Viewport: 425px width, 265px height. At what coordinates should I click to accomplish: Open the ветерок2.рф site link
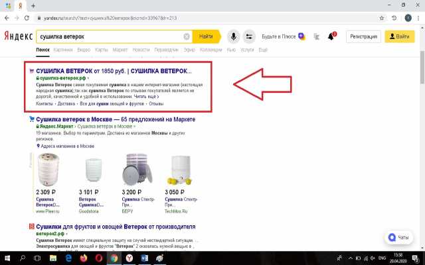50,234
